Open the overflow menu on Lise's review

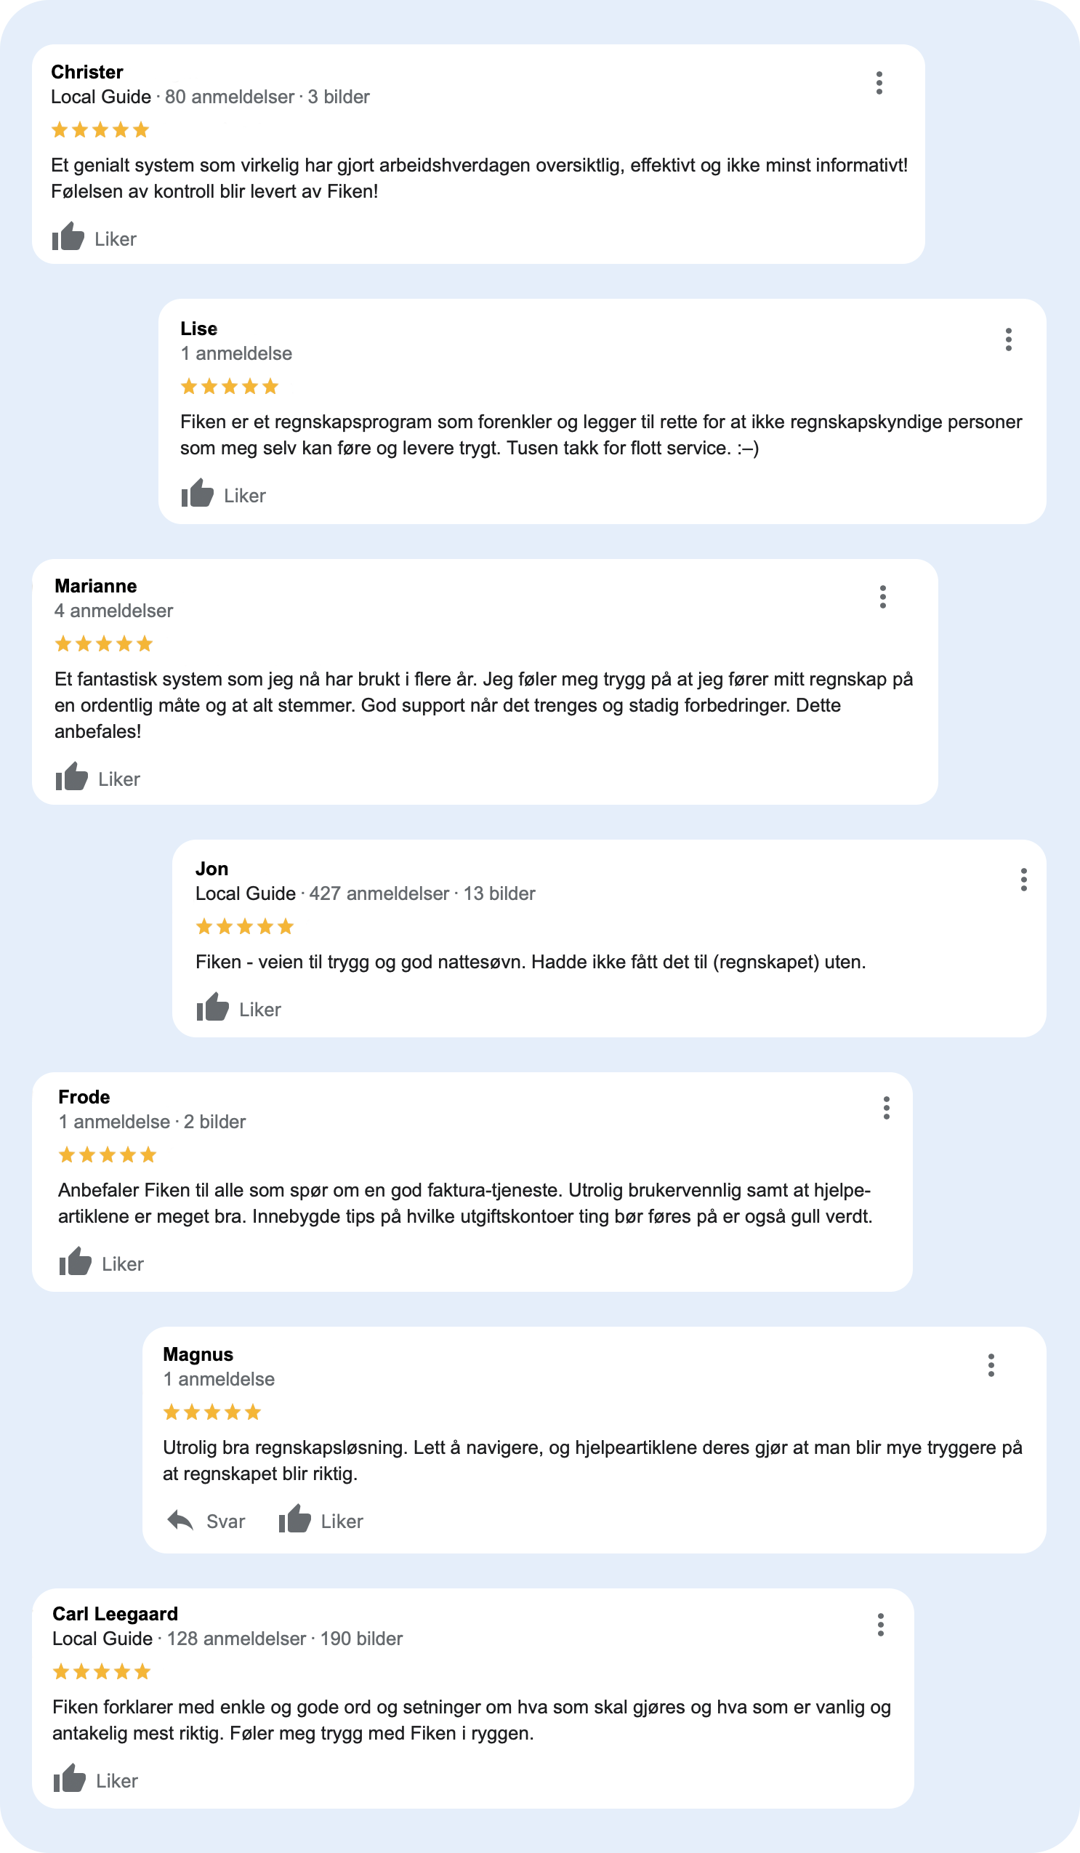point(1010,338)
